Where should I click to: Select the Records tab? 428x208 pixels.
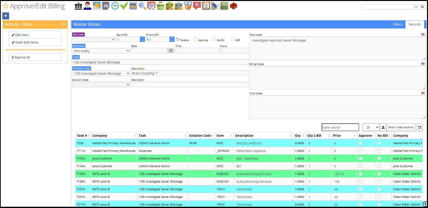point(415,24)
